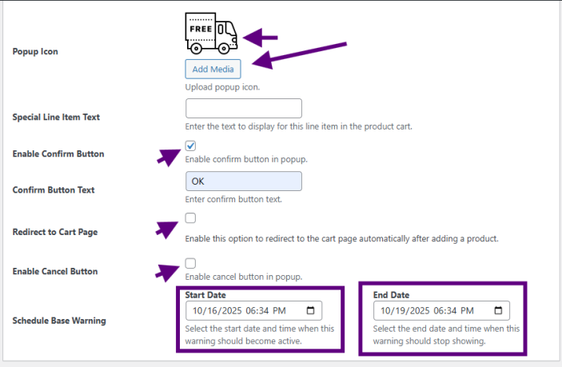Open the End Date calendar picker icon

pyautogui.click(x=498, y=310)
